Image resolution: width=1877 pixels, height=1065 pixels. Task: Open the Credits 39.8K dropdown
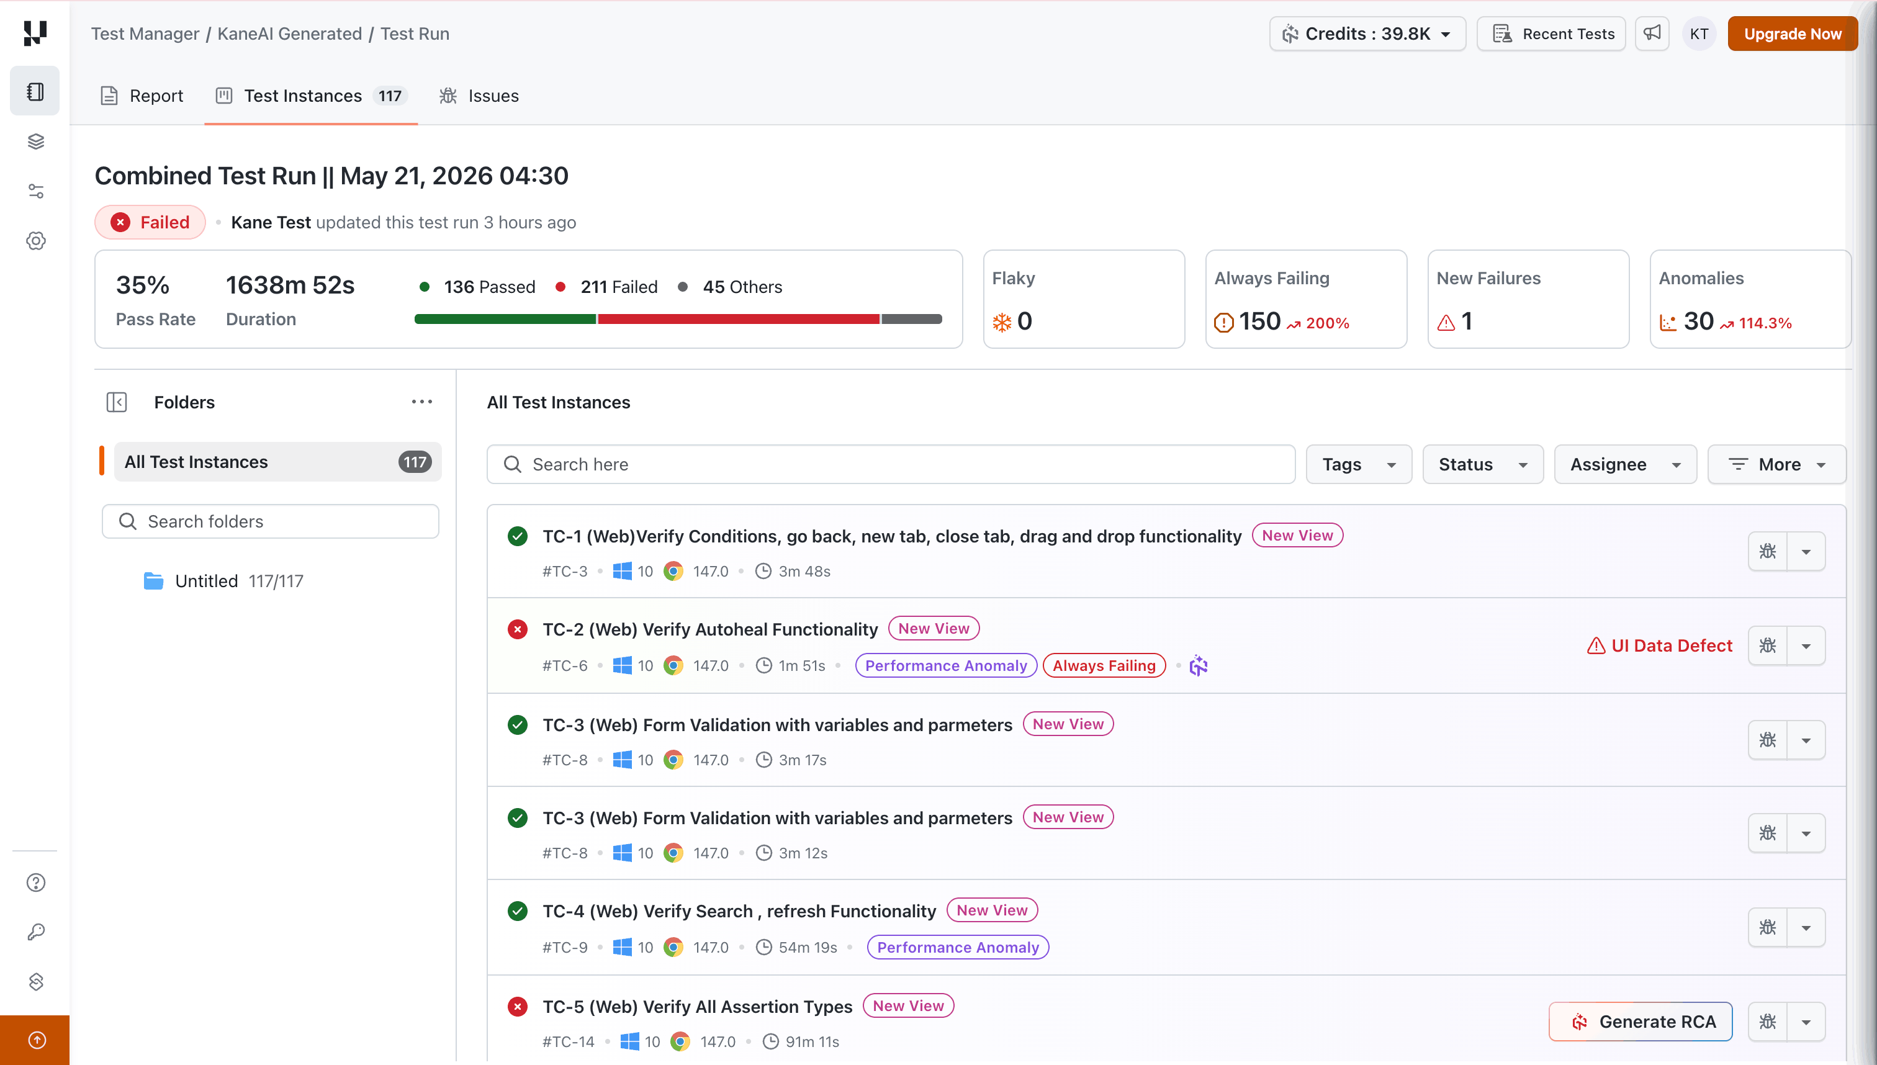coord(1367,34)
